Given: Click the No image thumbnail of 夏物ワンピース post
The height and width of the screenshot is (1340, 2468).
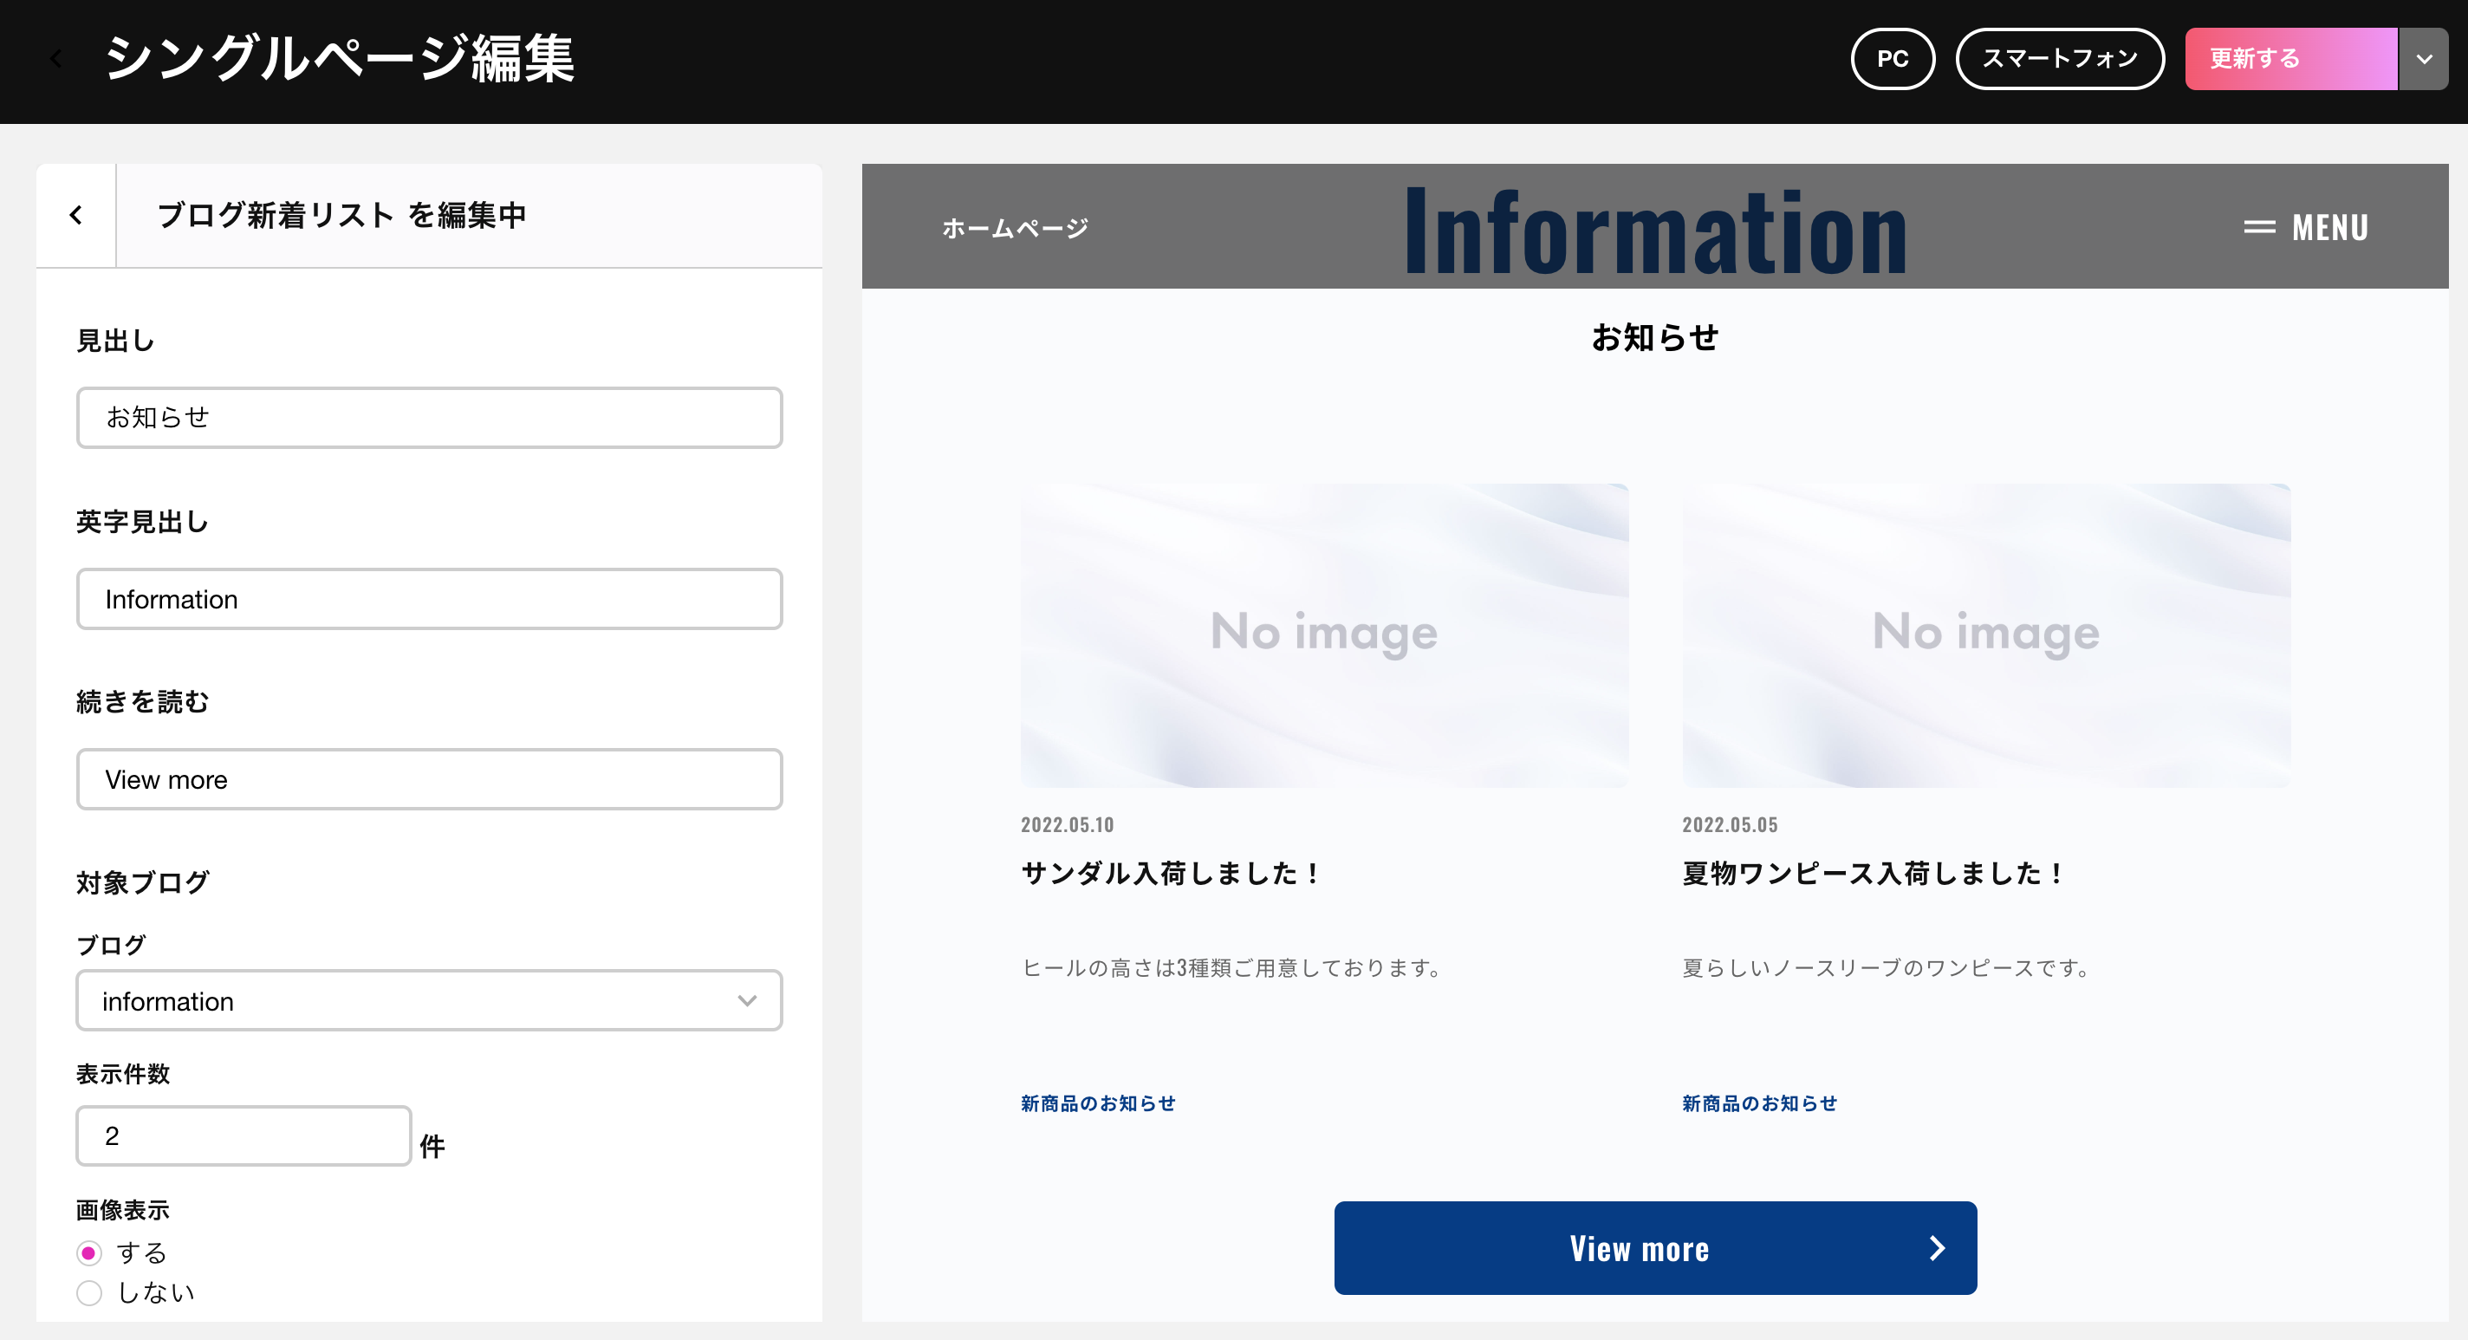Looking at the screenshot, I should tap(1987, 635).
